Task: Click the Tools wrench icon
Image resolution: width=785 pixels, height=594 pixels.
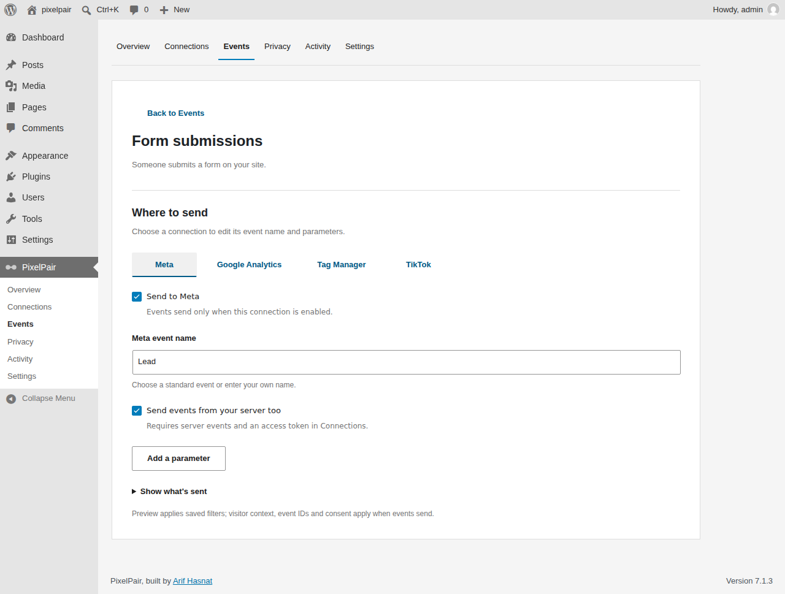Action: coord(11,219)
